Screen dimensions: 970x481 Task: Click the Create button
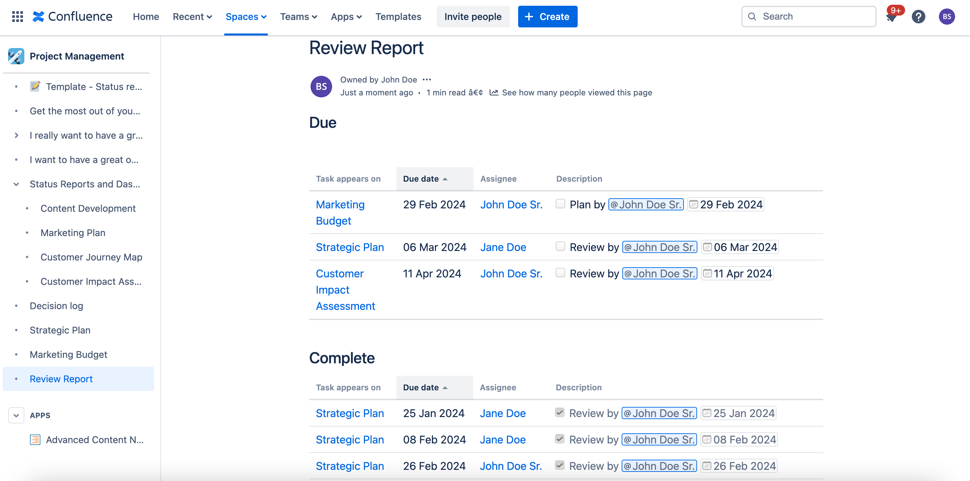(x=548, y=17)
